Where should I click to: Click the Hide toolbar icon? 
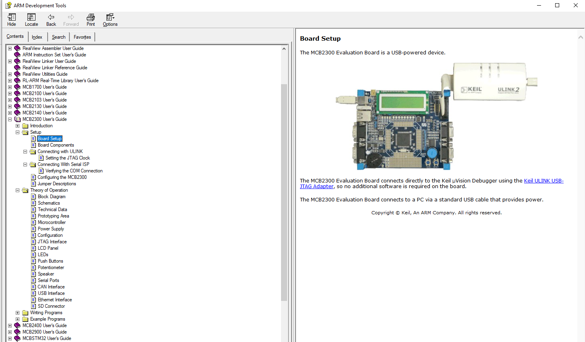12,17
